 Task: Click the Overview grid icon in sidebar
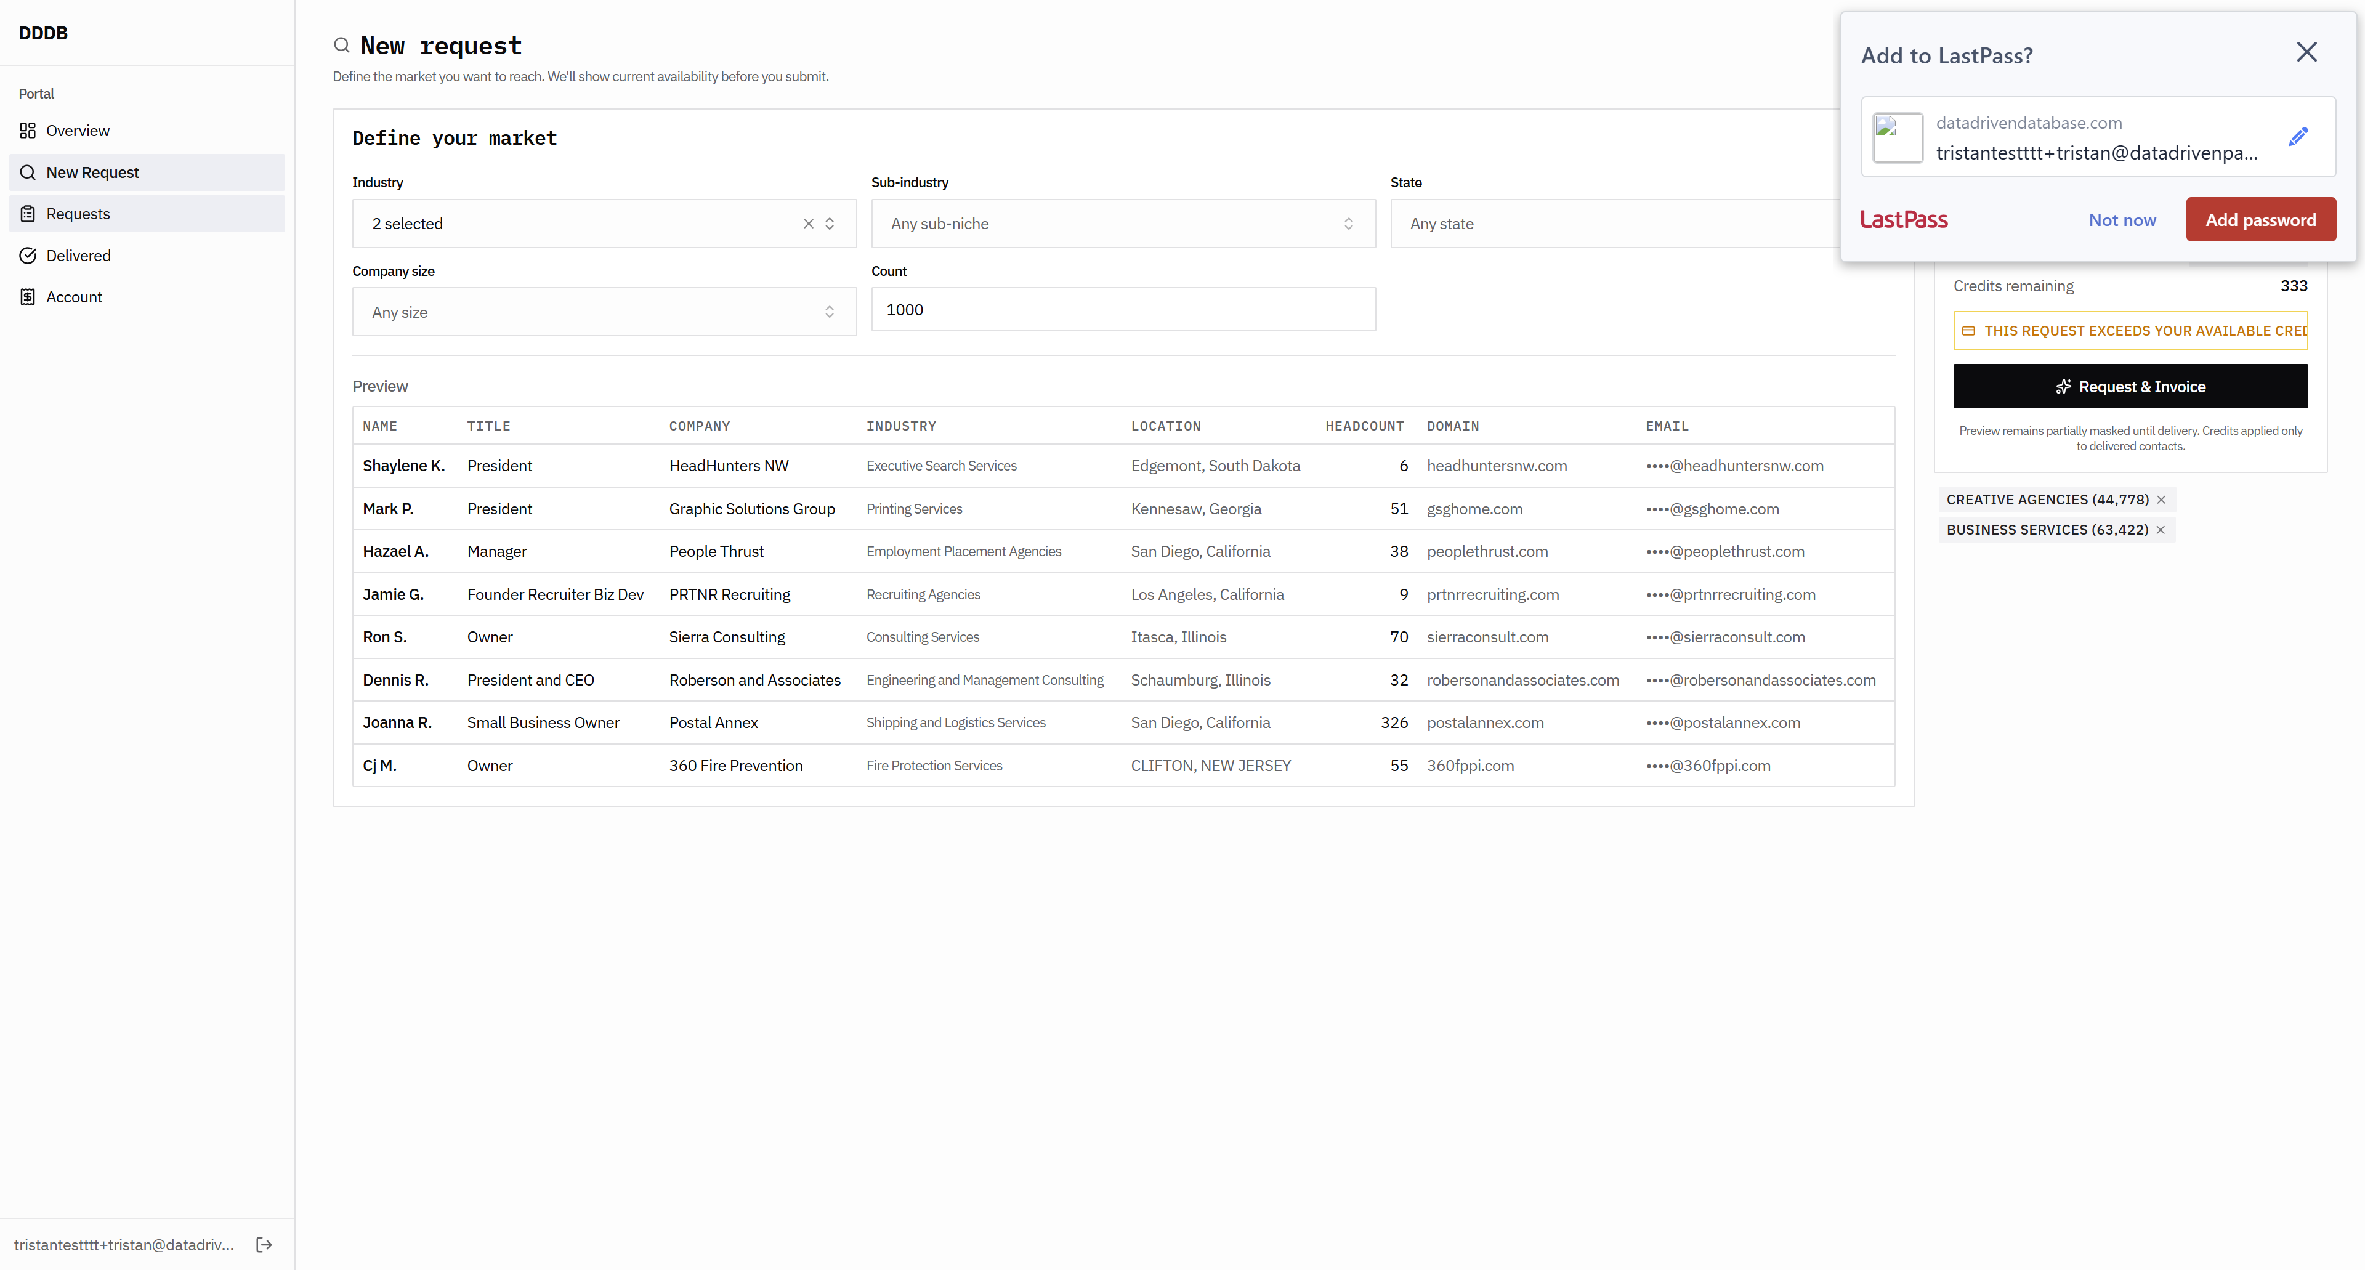click(x=28, y=131)
